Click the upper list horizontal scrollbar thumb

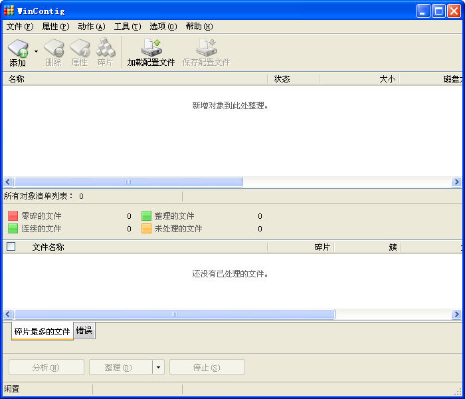[128, 182]
